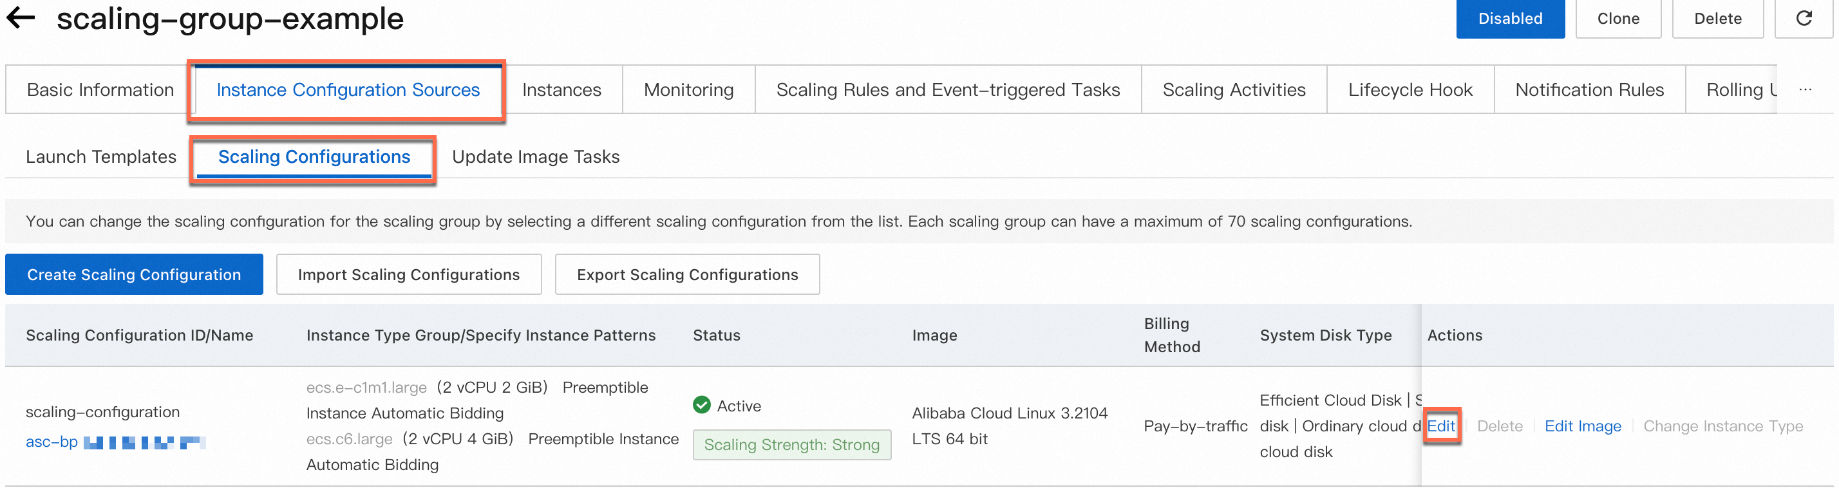Delete the scaling group
The height and width of the screenshot is (488, 1839).
pos(1717,19)
